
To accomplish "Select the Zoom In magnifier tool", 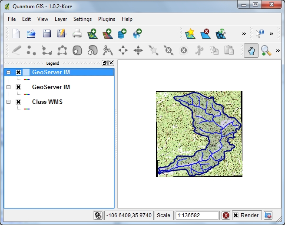I will tap(266, 50).
